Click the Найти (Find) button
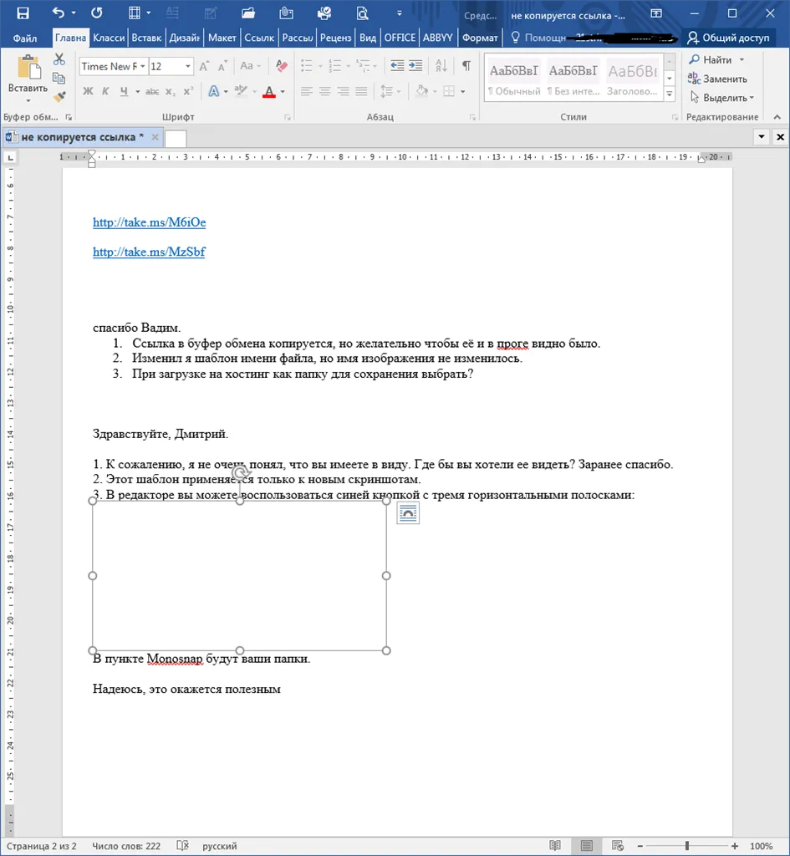Image resolution: width=790 pixels, height=856 pixels. [711, 59]
